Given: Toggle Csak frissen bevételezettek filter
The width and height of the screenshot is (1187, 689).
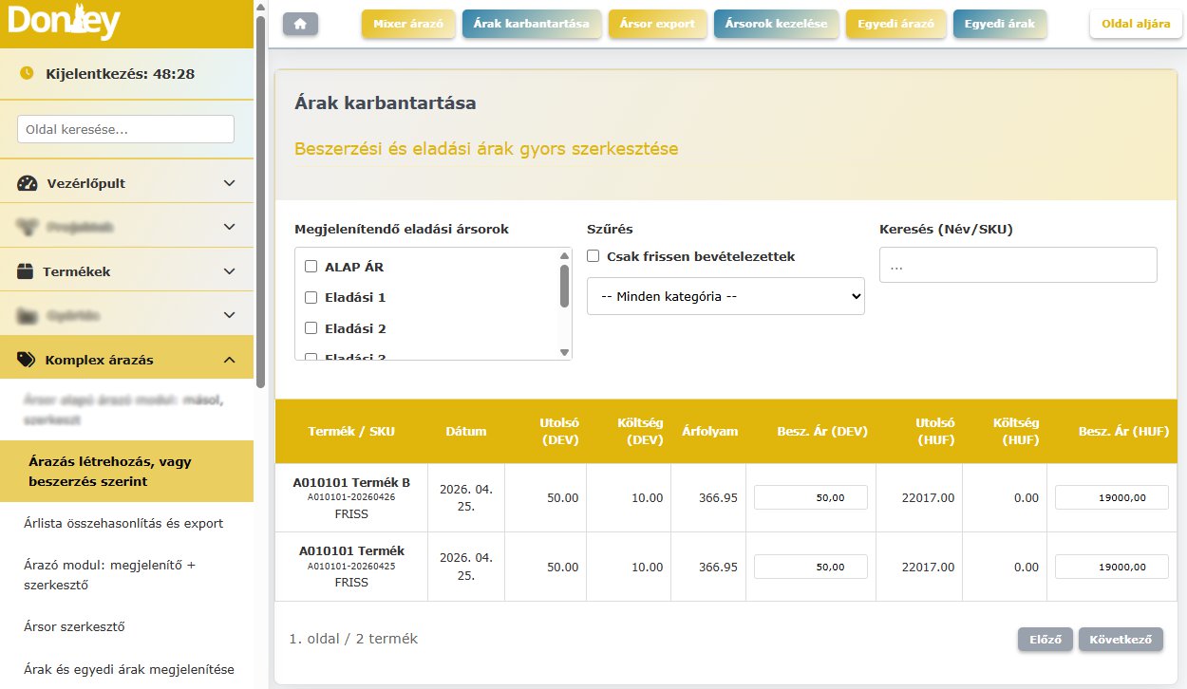Looking at the screenshot, I should pyautogui.click(x=593, y=256).
